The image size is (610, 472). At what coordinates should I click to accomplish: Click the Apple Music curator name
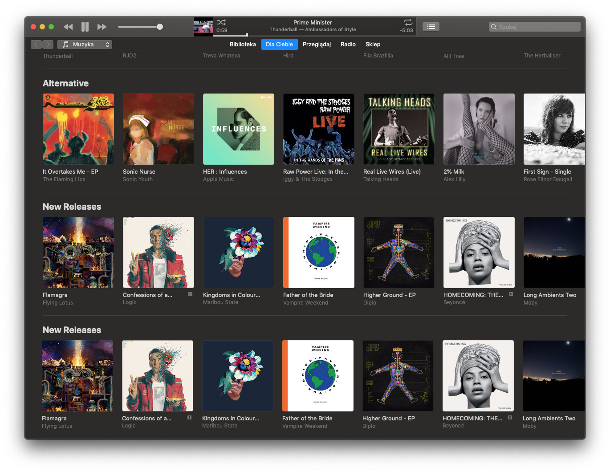pyautogui.click(x=218, y=179)
